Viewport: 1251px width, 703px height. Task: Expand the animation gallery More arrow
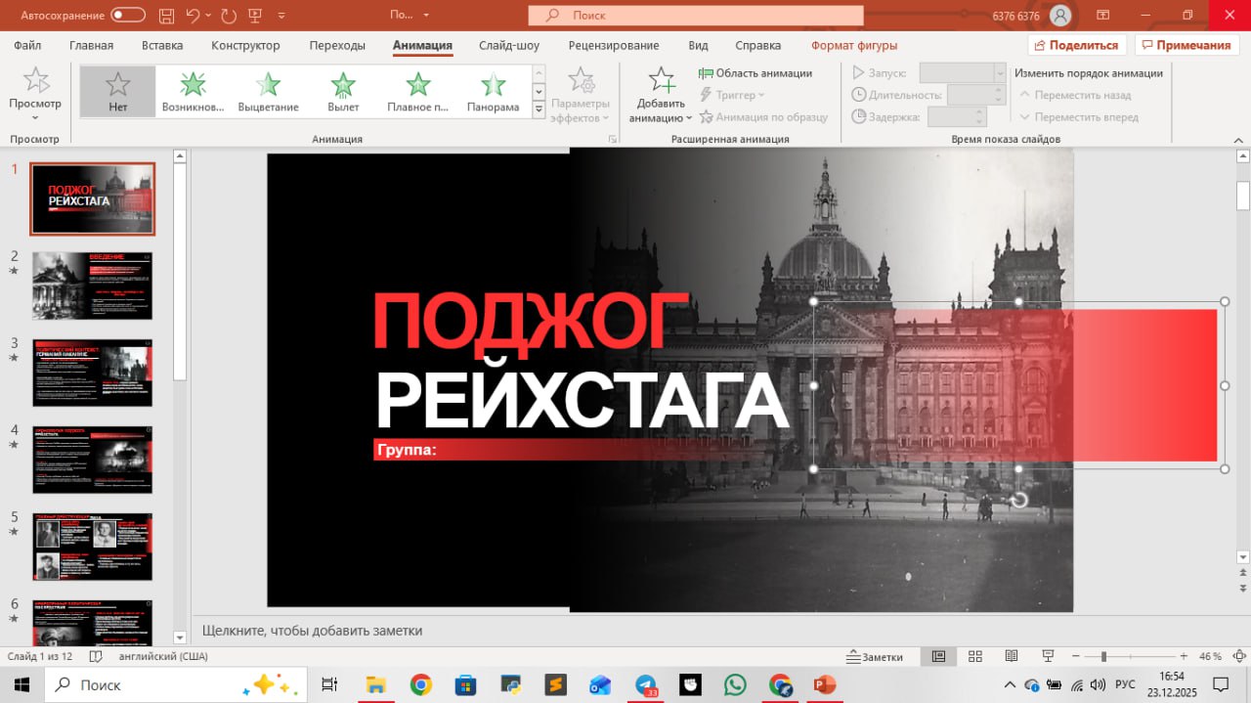[539, 110]
